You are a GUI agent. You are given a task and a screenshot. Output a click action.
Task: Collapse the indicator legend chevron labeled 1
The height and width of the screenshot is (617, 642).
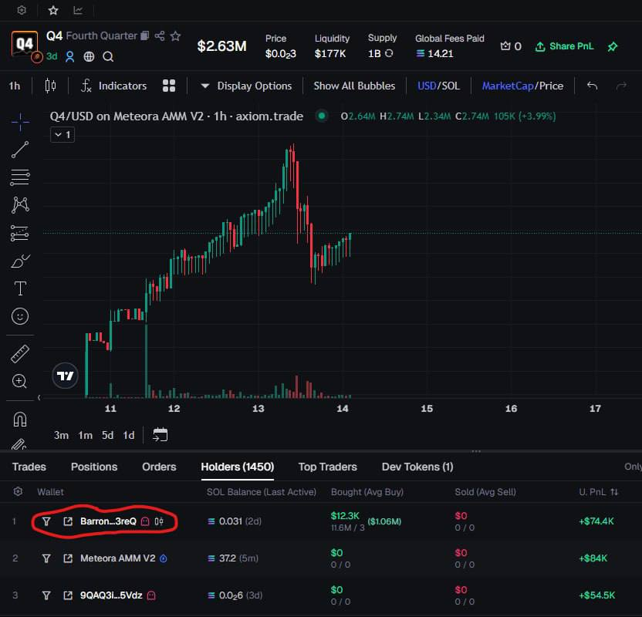[x=63, y=135]
